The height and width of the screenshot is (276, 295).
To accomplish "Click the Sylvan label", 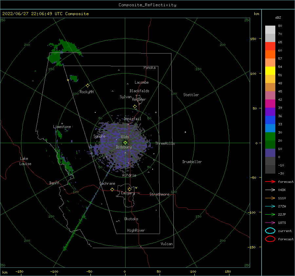I will 126,96.
